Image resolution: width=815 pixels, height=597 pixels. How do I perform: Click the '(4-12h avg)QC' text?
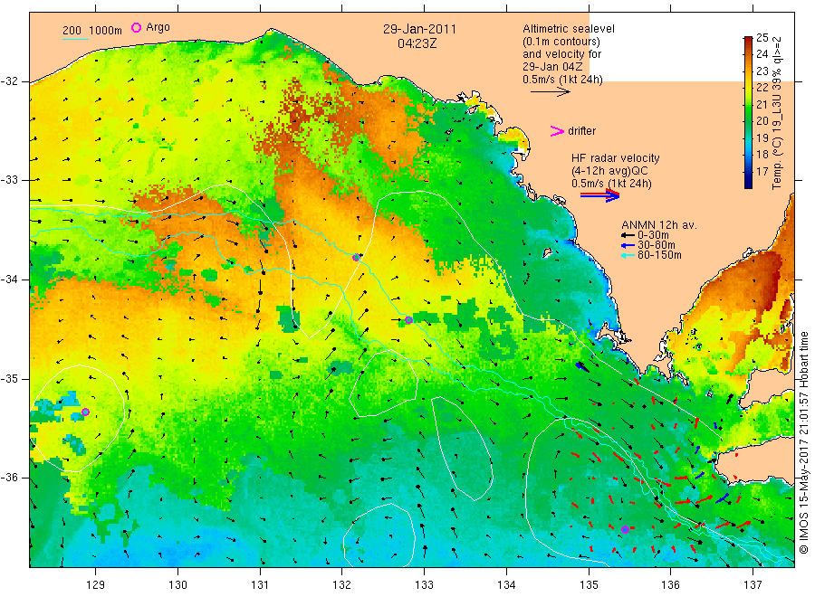click(609, 171)
